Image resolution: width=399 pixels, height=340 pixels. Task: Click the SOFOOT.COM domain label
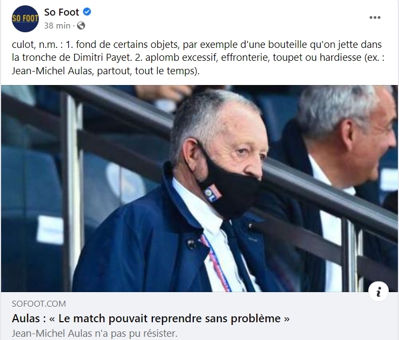coord(39,303)
